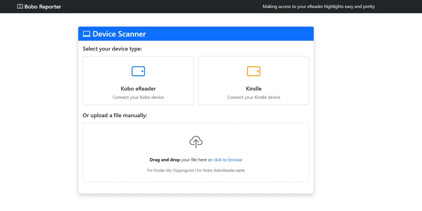This screenshot has width=422, height=211.
Task: Click the Bobo Reporter app title
Action: click(42, 6)
